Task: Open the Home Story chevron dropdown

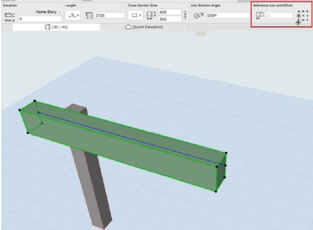Action: 60,12
